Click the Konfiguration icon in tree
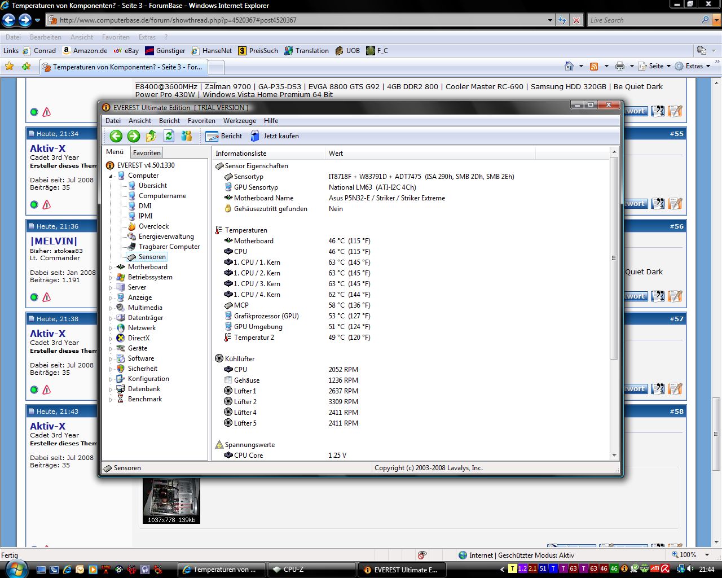Image resolution: width=722 pixels, height=578 pixels. tap(120, 379)
